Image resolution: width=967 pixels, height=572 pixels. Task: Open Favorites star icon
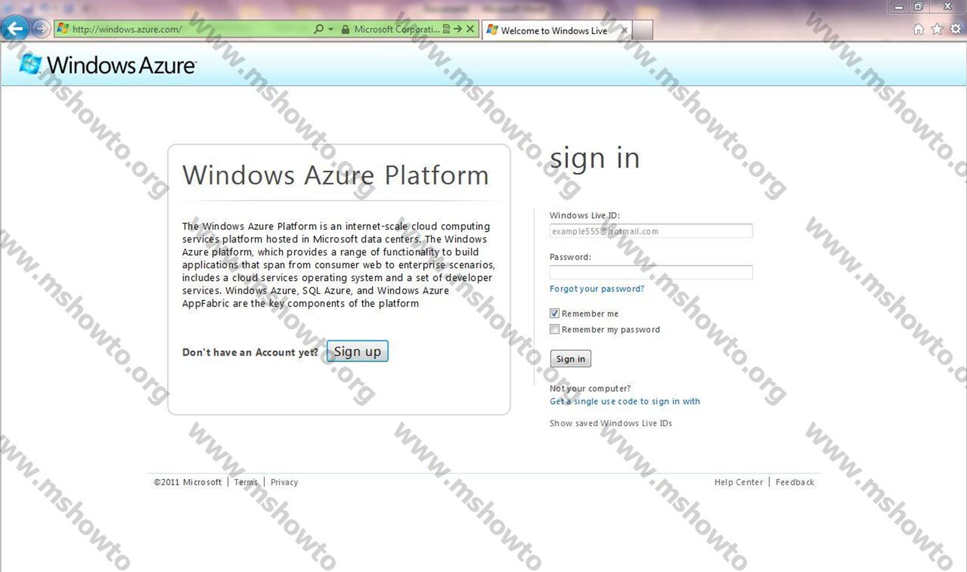pos(937,29)
